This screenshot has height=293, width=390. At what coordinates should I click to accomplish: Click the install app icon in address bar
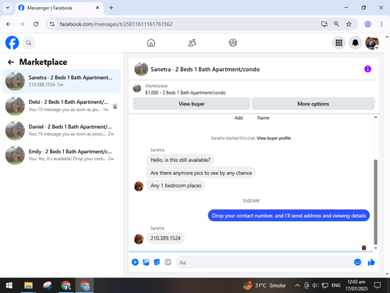click(x=324, y=24)
